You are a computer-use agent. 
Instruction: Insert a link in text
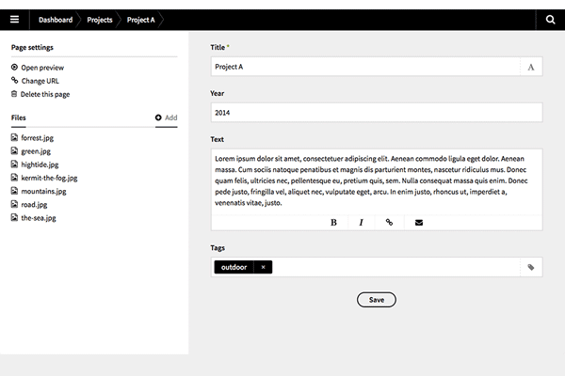(x=390, y=223)
